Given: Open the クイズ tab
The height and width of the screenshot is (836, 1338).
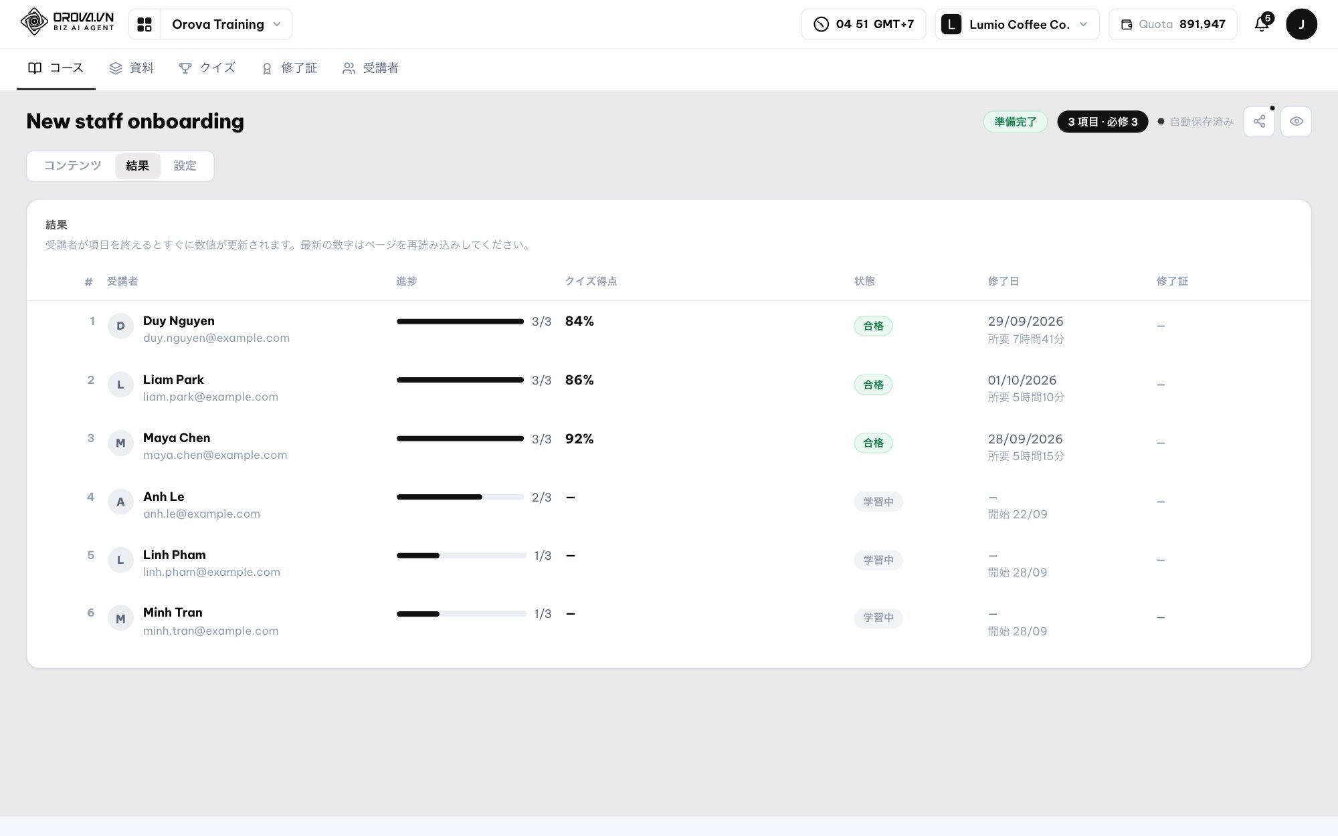Looking at the screenshot, I should [207, 68].
